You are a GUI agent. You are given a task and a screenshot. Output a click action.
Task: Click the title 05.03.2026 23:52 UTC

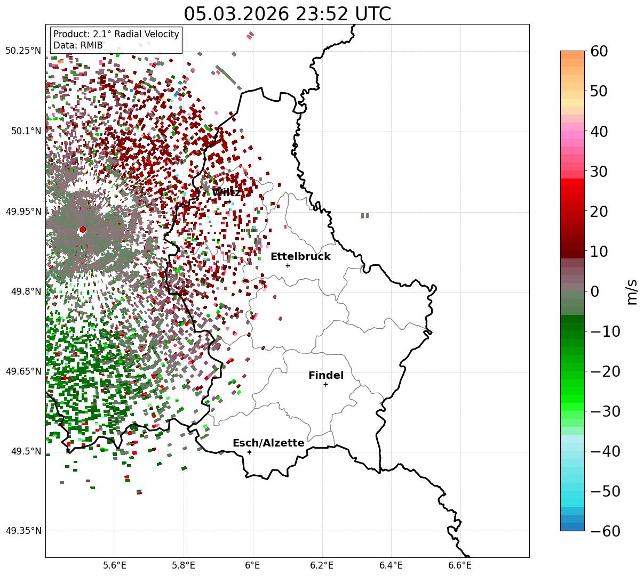tap(287, 13)
